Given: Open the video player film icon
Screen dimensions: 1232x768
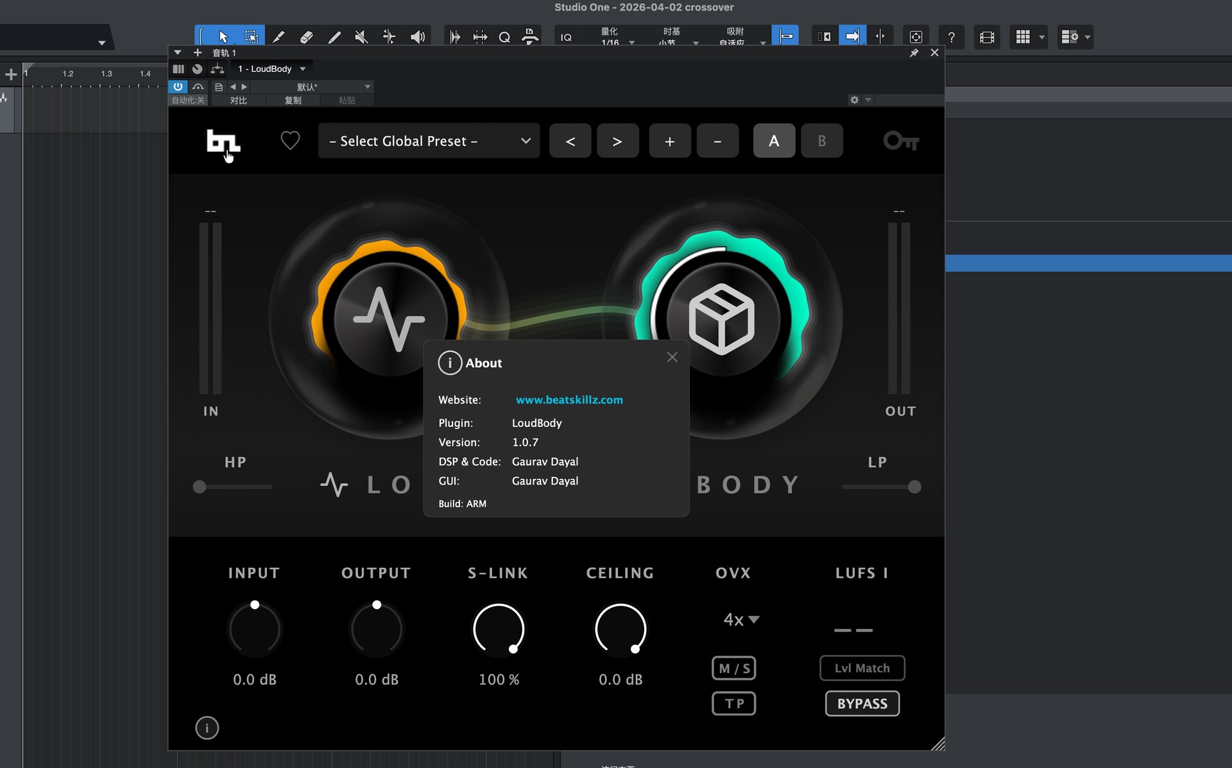Looking at the screenshot, I should pyautogui.click(x=987, y=37).
